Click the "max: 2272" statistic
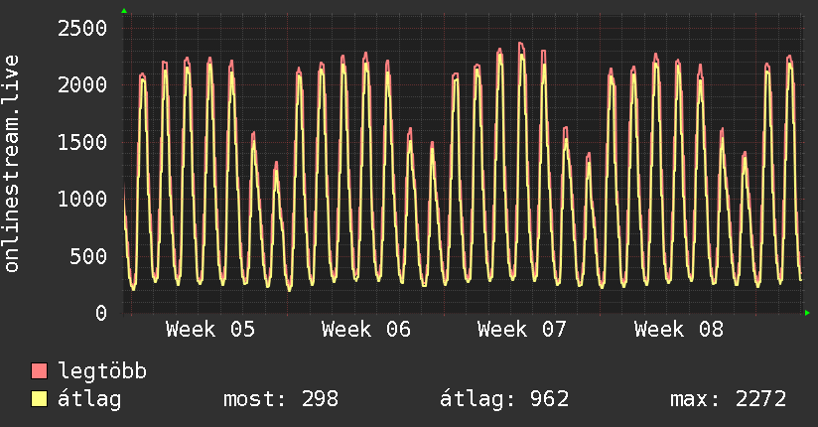Viewport: 818px width, 427px height. [x=729, y=400]
